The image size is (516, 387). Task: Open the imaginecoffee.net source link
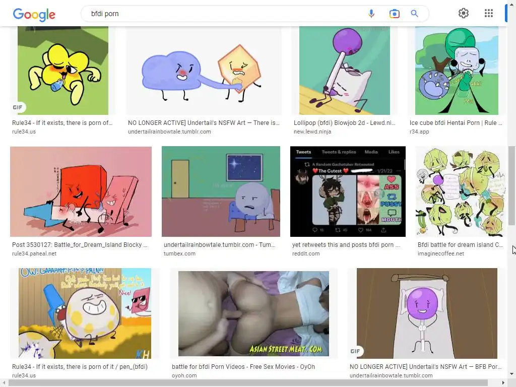pyautogui.click(x=440, y=253)
